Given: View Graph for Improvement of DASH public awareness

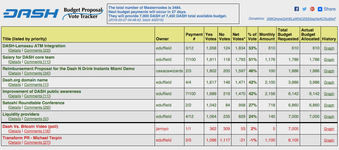Looking at the screenshot, I should coord(329,94).
